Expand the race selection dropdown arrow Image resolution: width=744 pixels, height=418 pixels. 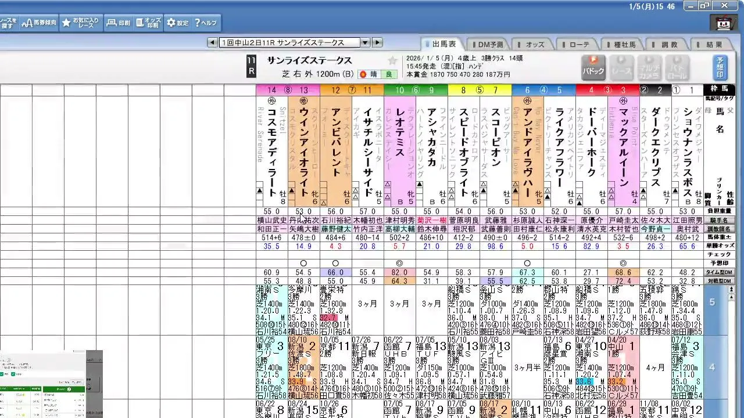point(365,42)
